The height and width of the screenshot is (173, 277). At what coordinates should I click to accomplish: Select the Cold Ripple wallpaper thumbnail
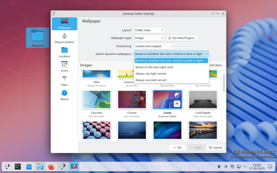[203, 100]
